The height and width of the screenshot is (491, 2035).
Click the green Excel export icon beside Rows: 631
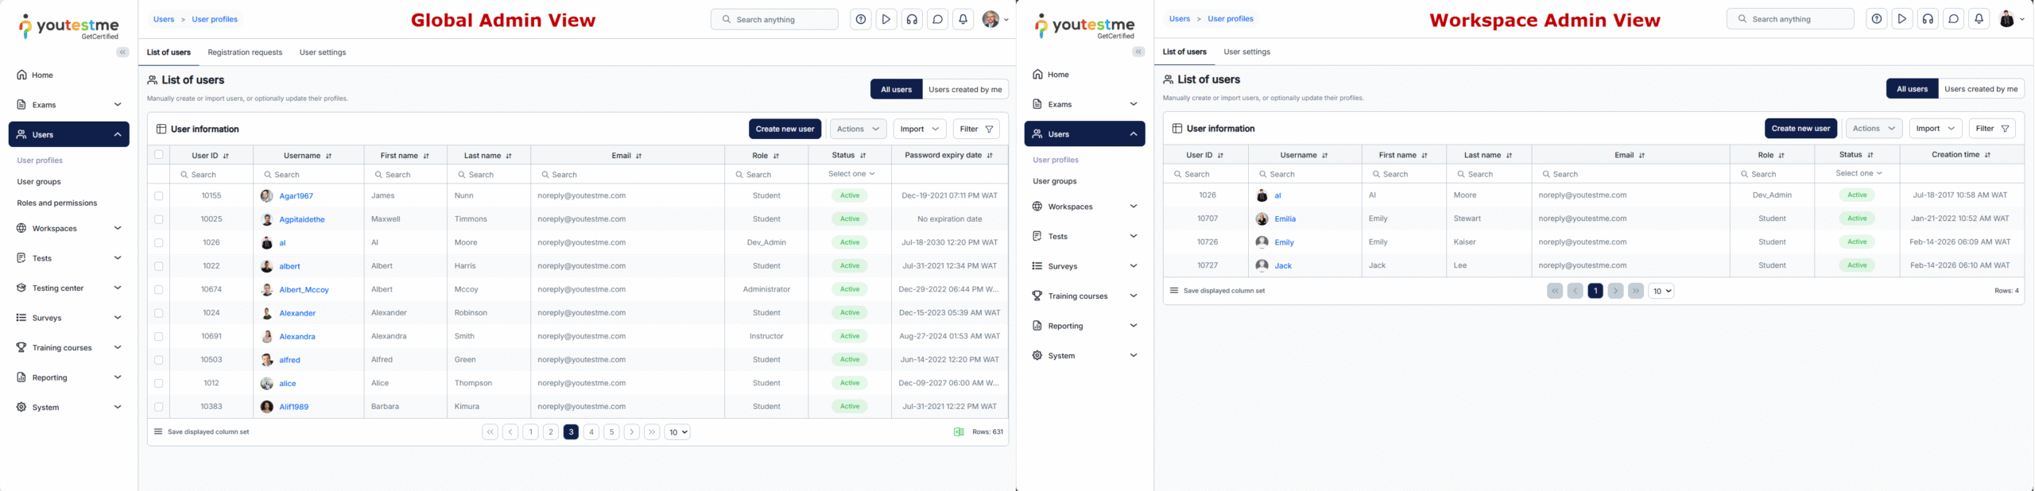coord(958,432)
